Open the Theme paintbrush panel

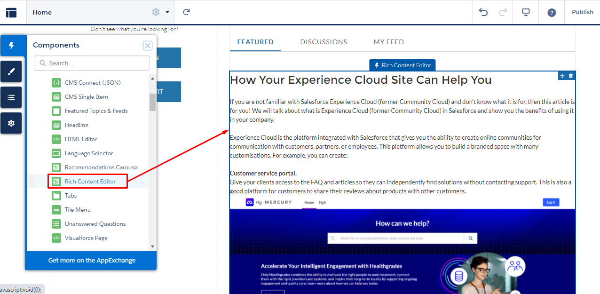click(11, 72)
